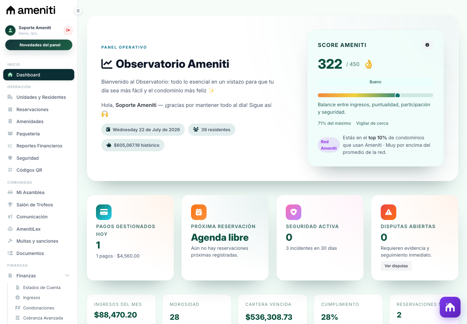467x324 pixels.
Task: Click the Multas y sanciones gavel icon
Action: click(10, 241)
